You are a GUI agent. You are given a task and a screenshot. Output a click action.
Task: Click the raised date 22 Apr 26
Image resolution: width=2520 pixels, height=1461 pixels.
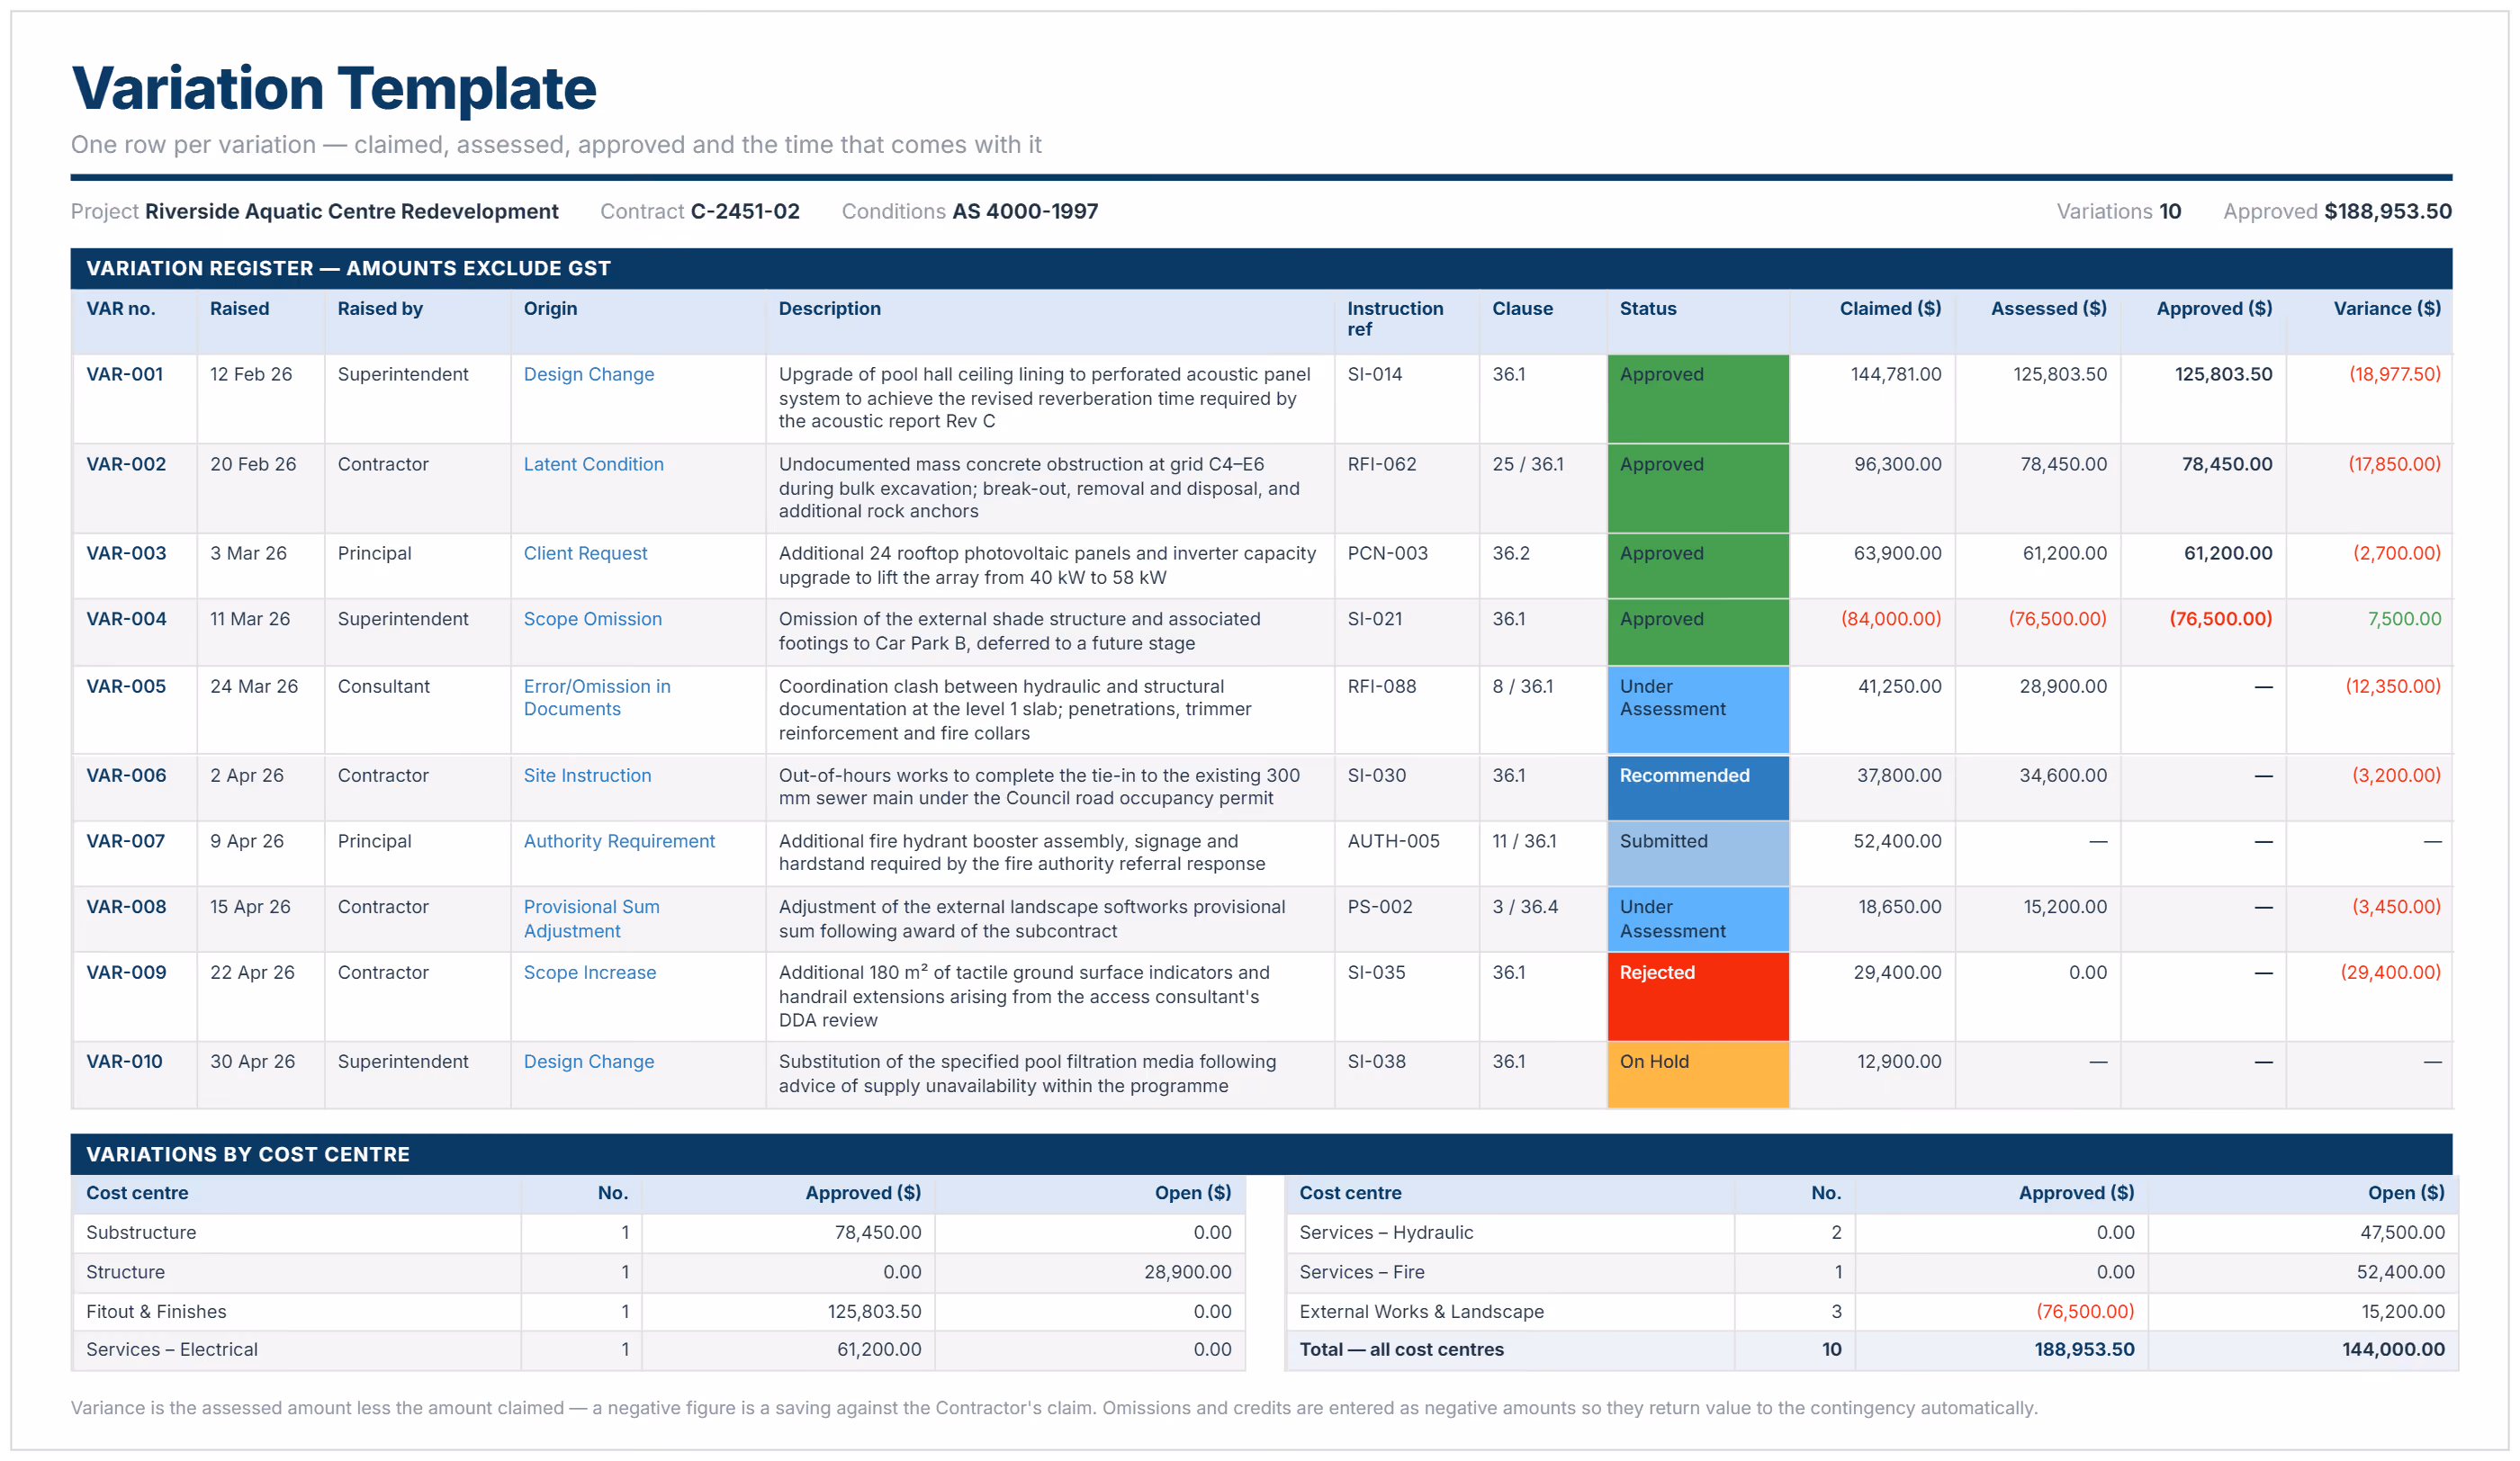pos(252,973)
